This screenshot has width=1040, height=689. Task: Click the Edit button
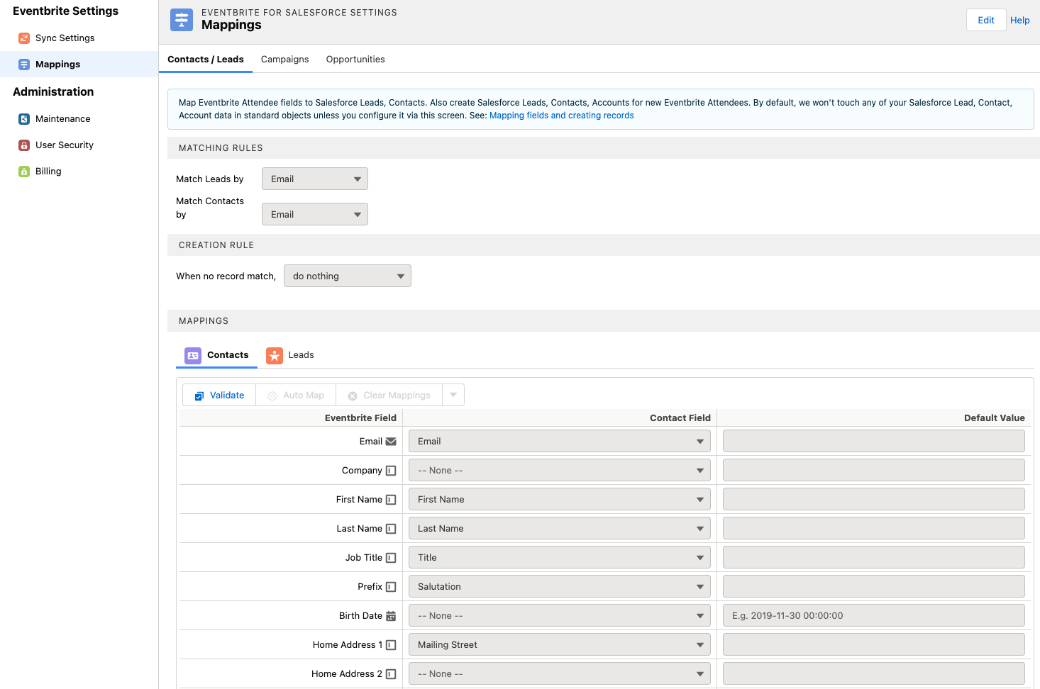tap(986, 20)
